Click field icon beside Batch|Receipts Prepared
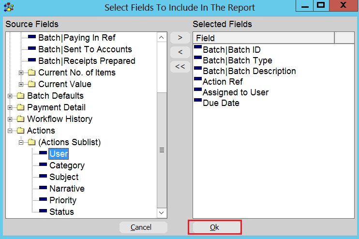The width and height of the screenshot is (359, 239). click(x=32, y=60)
